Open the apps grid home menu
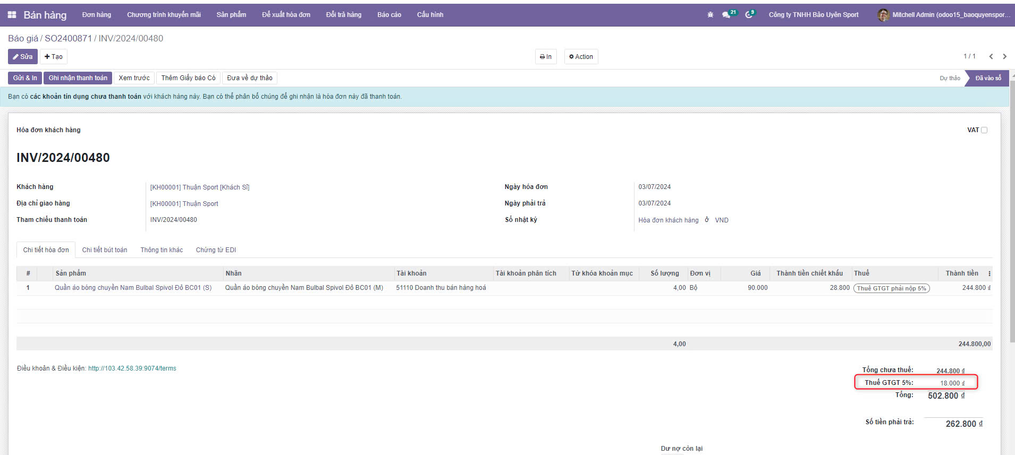Screen dimensions: 1015x455 click(x=12, y=15)
